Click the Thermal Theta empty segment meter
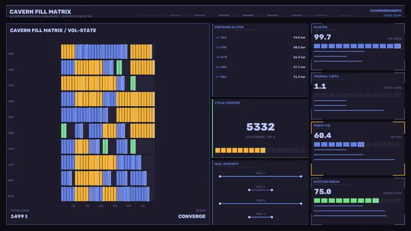 pyautogui.click(x=357, y=96)
